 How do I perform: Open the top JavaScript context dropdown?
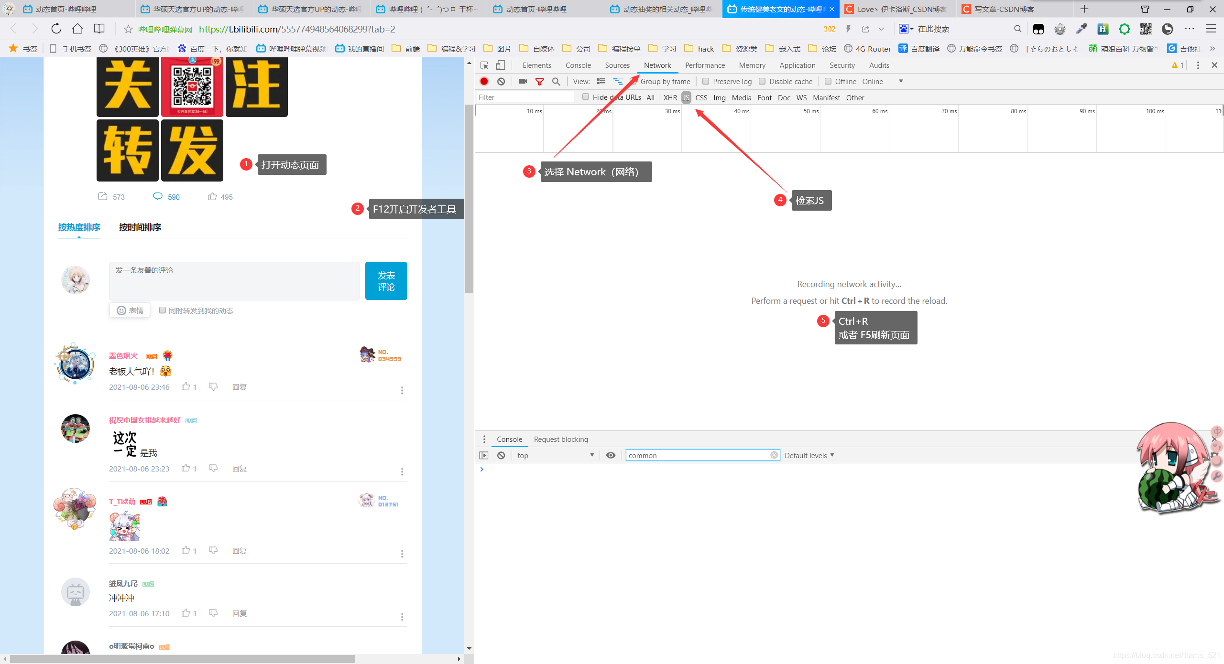point(556,456)
